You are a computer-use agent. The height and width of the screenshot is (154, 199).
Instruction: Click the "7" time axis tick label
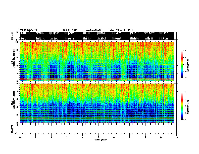pyautogui.click(x=130, y=137)
